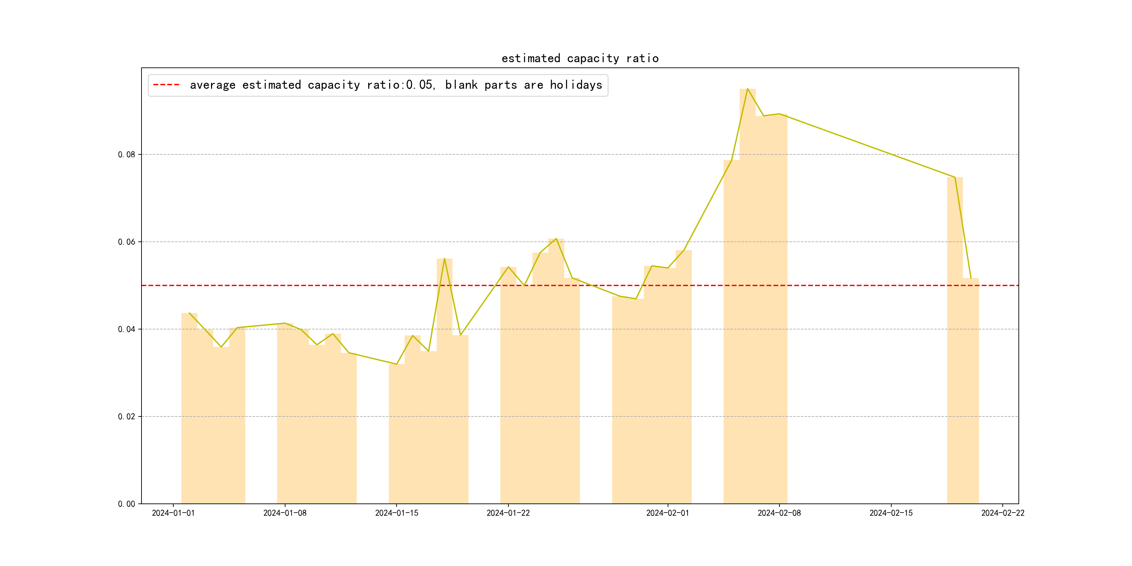Click the 0.00 y-axis tick label
The width and height of the screenshot is (1132, 566).
point(126,504)
